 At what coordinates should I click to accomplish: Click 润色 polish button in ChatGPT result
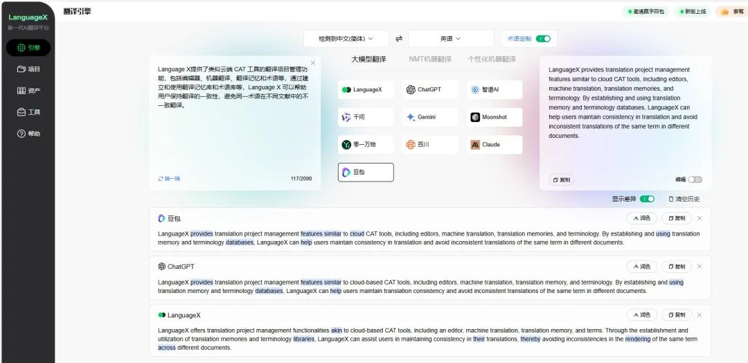[x=641, y=267]
